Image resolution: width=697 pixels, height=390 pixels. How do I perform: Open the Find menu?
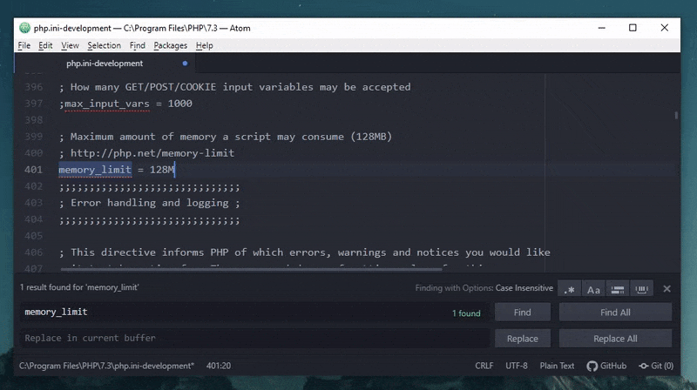pos(138,45)
